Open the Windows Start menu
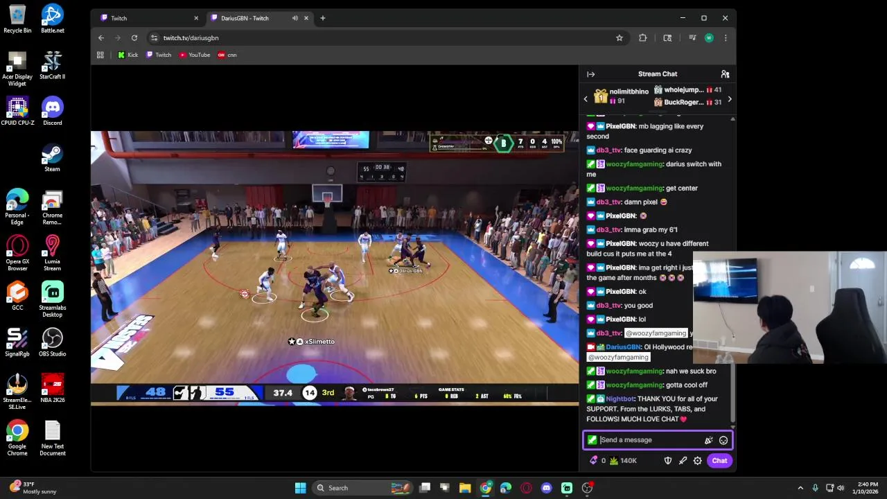 pyautogui.click(x=300, y=488)
